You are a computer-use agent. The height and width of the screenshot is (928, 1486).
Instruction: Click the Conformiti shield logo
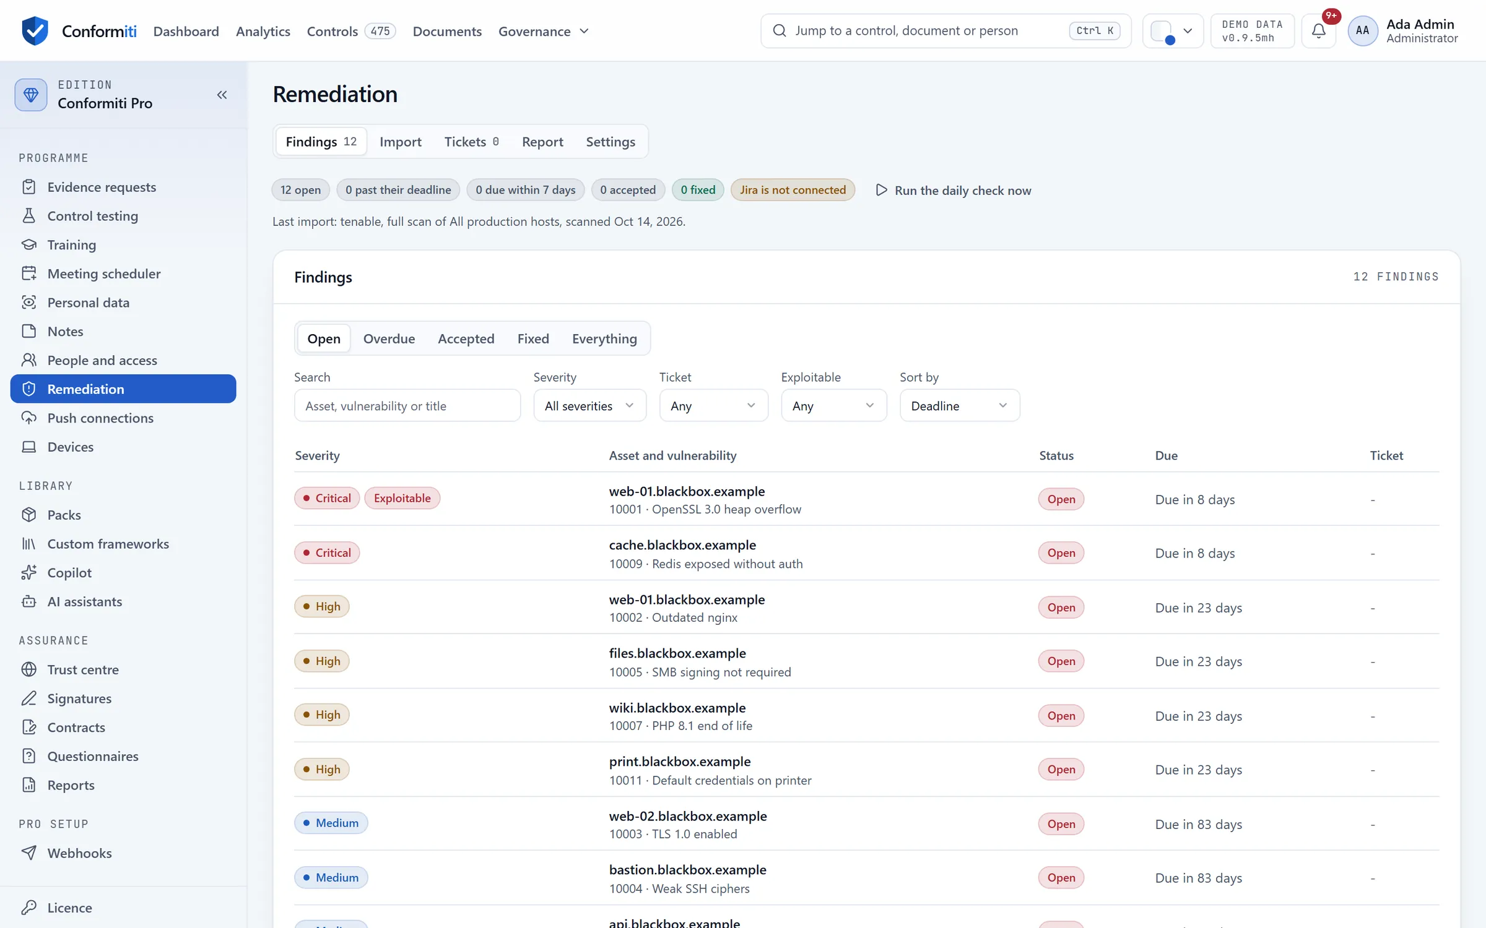(35, 31)
